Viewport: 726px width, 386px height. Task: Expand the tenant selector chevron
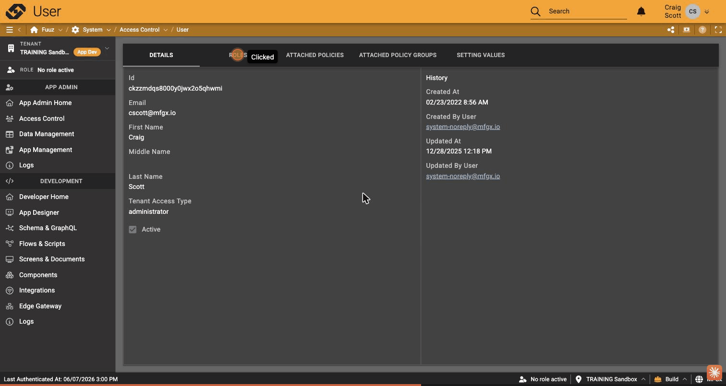click(x=107, y=48)
